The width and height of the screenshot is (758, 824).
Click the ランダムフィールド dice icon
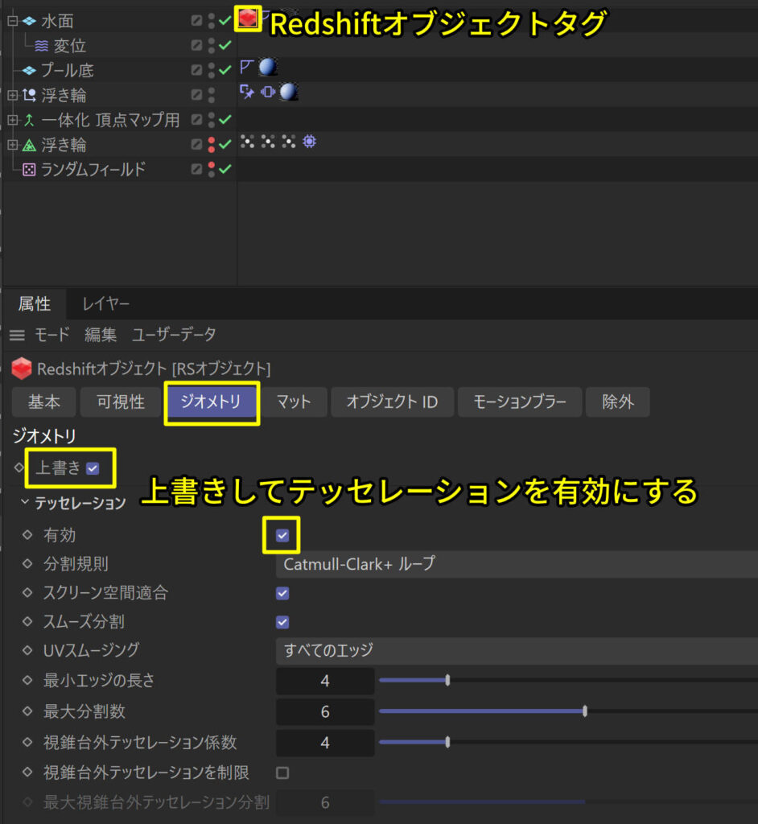29,170
